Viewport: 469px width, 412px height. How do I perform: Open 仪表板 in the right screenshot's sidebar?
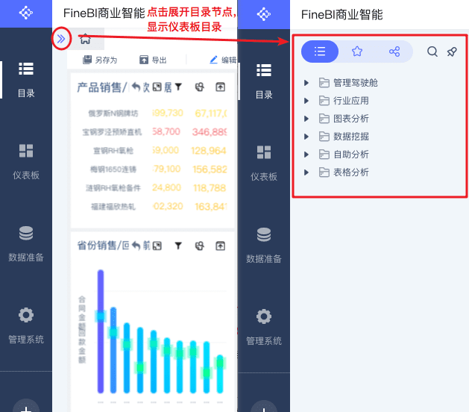click(x=264, y=163)
